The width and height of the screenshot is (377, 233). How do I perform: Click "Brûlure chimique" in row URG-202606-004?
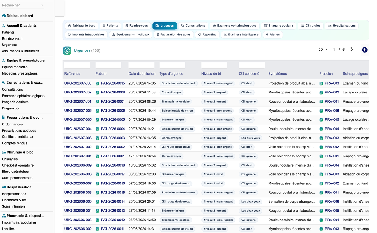click(x=173, y=211)
